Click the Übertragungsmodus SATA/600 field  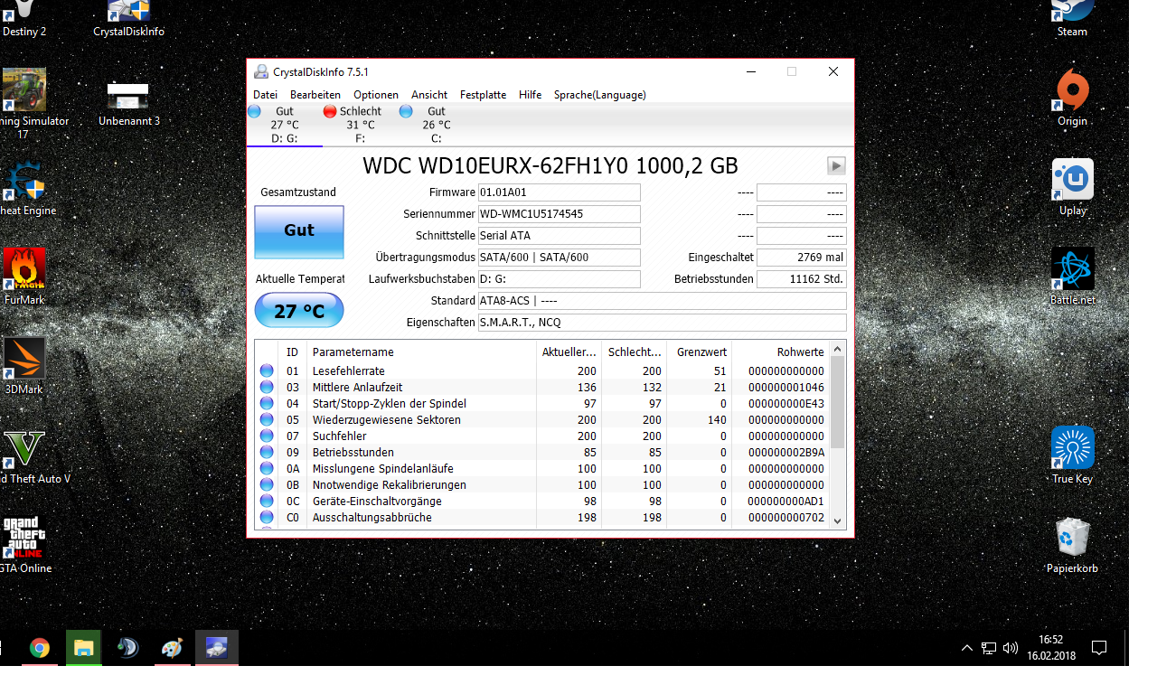559,258
